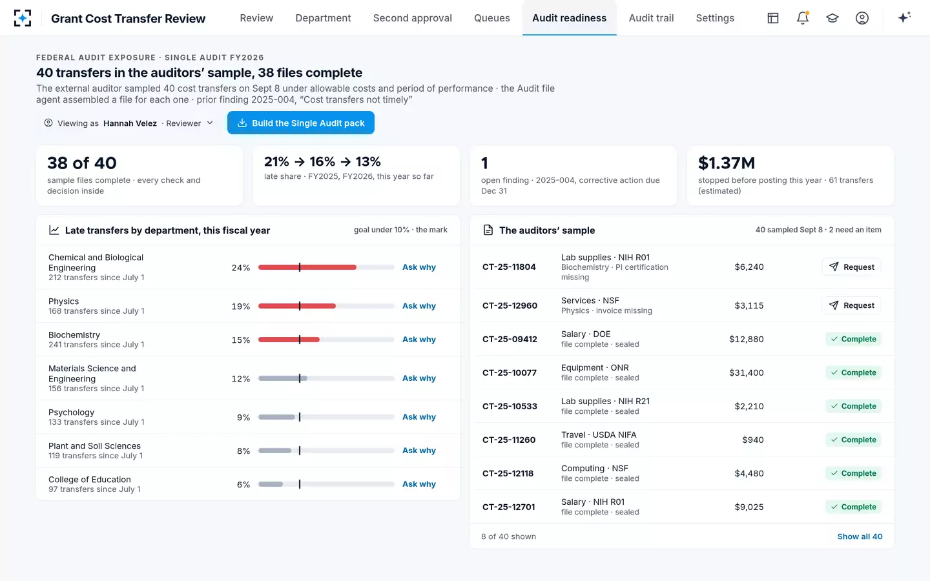Ask why for College of Education

419,484
